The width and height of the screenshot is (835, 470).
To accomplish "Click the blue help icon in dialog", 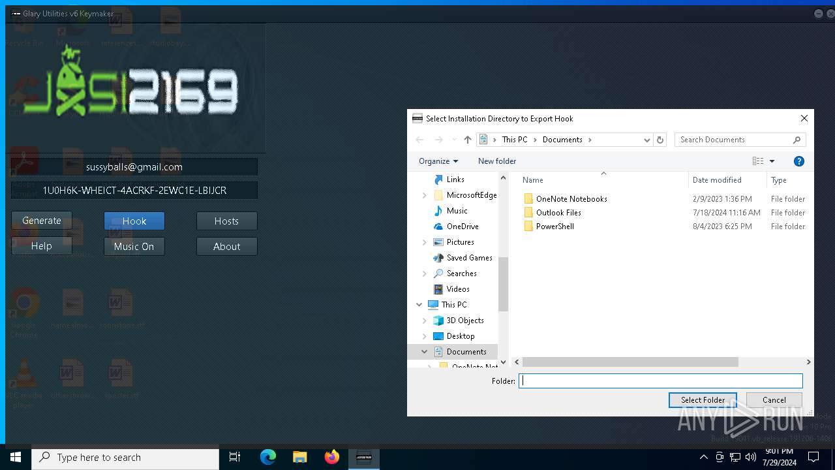I will (799, 161).
